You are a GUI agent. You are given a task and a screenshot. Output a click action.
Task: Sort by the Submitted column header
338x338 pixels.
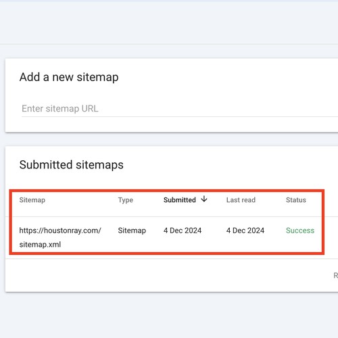pos(180,200)
